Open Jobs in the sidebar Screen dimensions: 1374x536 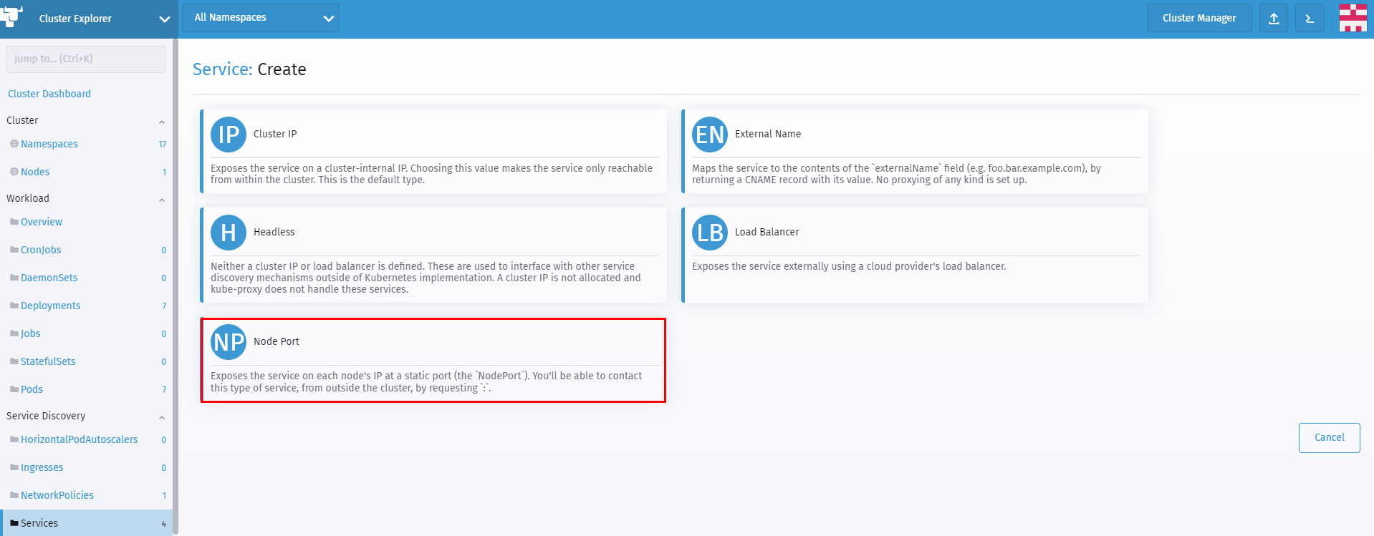point(30,333)
